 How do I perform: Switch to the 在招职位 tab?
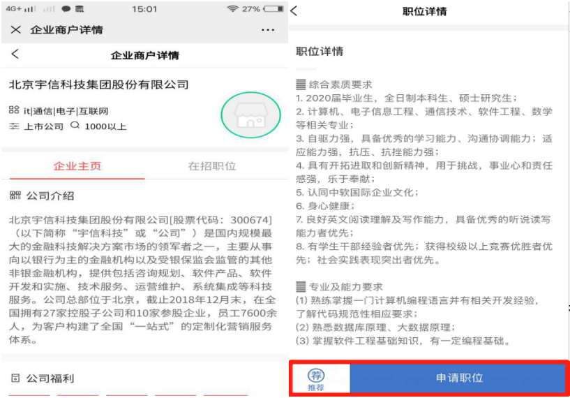coord(212,166)
